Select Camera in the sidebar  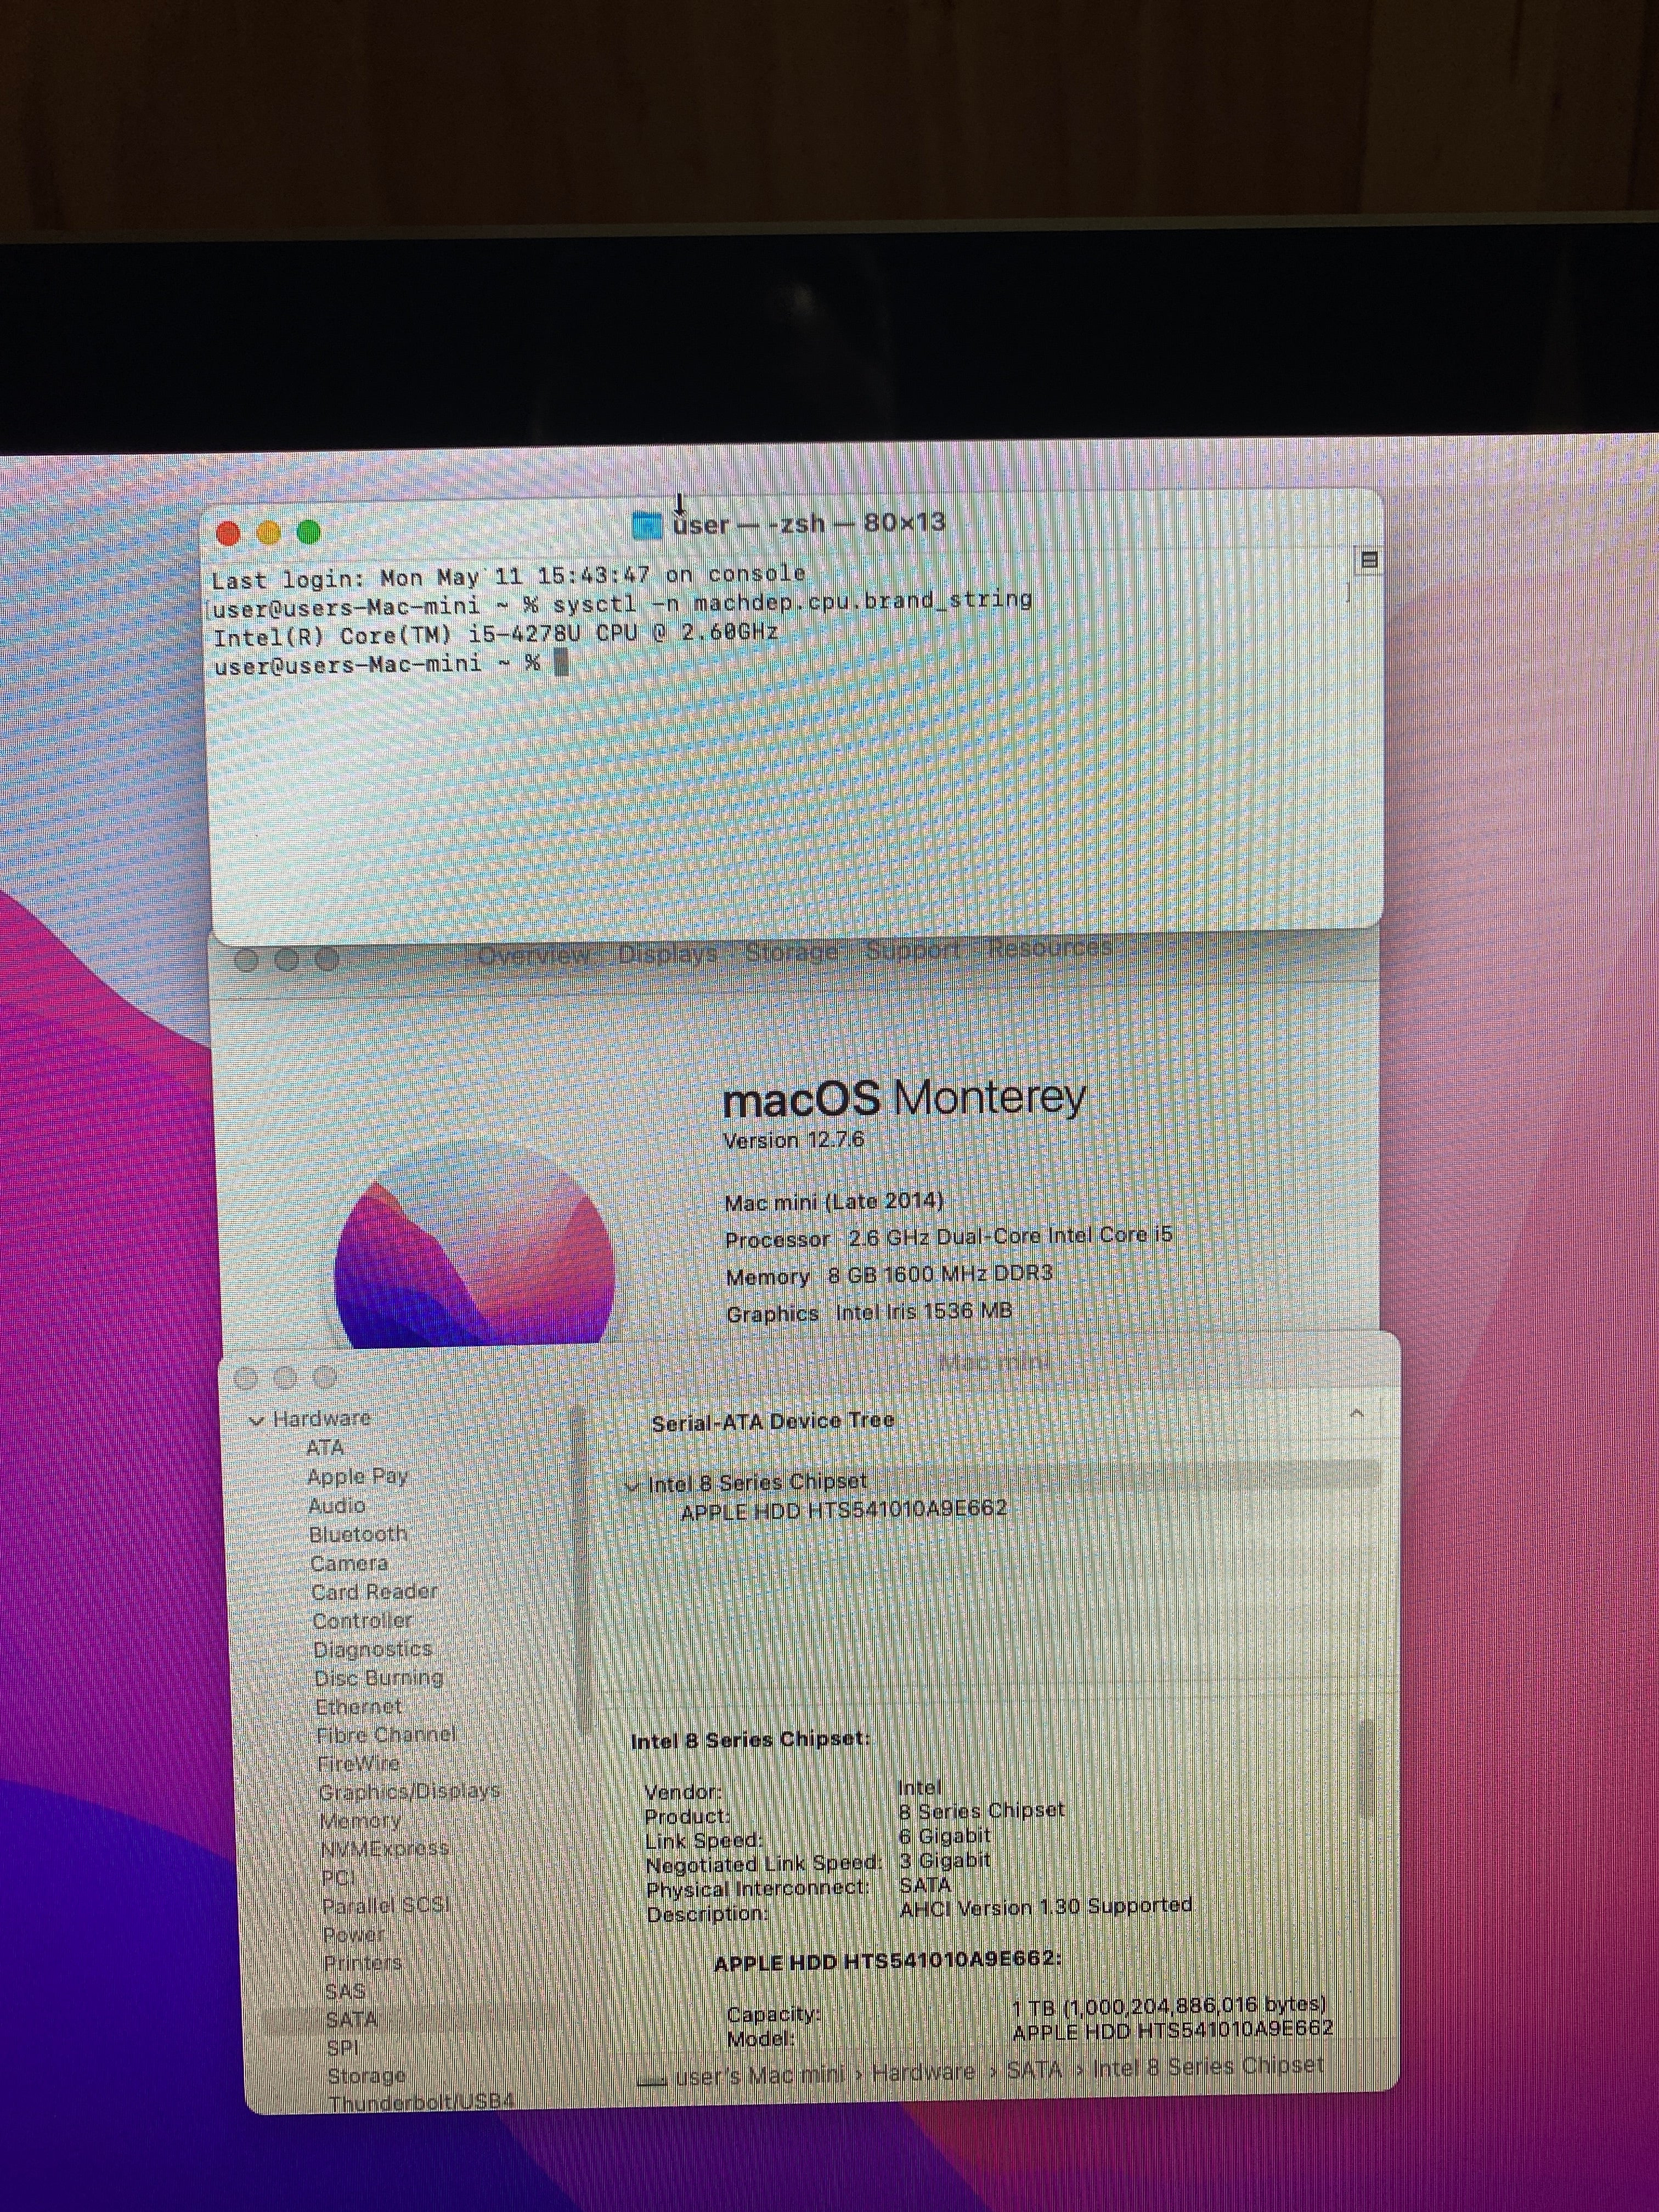[348, 1564]
